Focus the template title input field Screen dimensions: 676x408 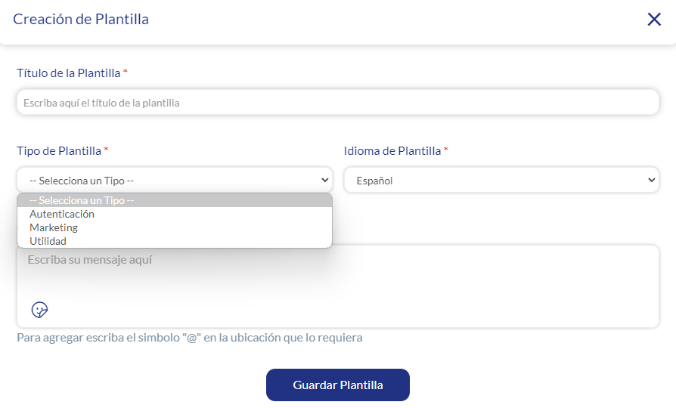[x=337, y=102]
